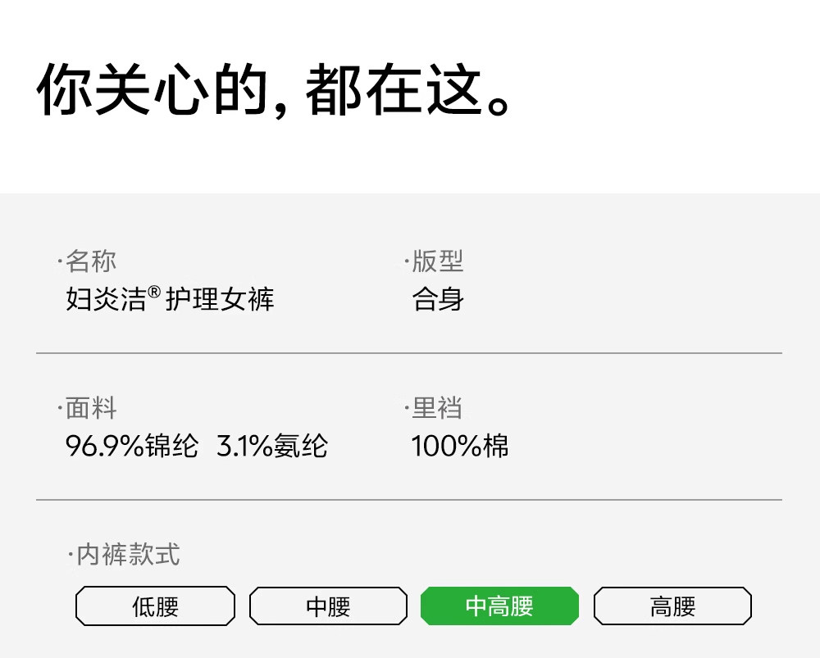Click the 版型 field label
The height and width of the screenshot is (658, 820).
click(x=438, y=261)
